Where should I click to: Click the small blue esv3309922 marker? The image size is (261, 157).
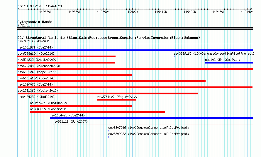tap(109, 137)
